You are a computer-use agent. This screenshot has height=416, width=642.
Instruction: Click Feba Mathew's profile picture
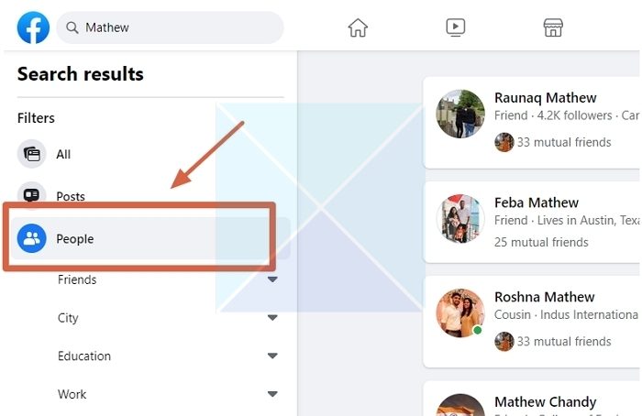pos(460,218)
